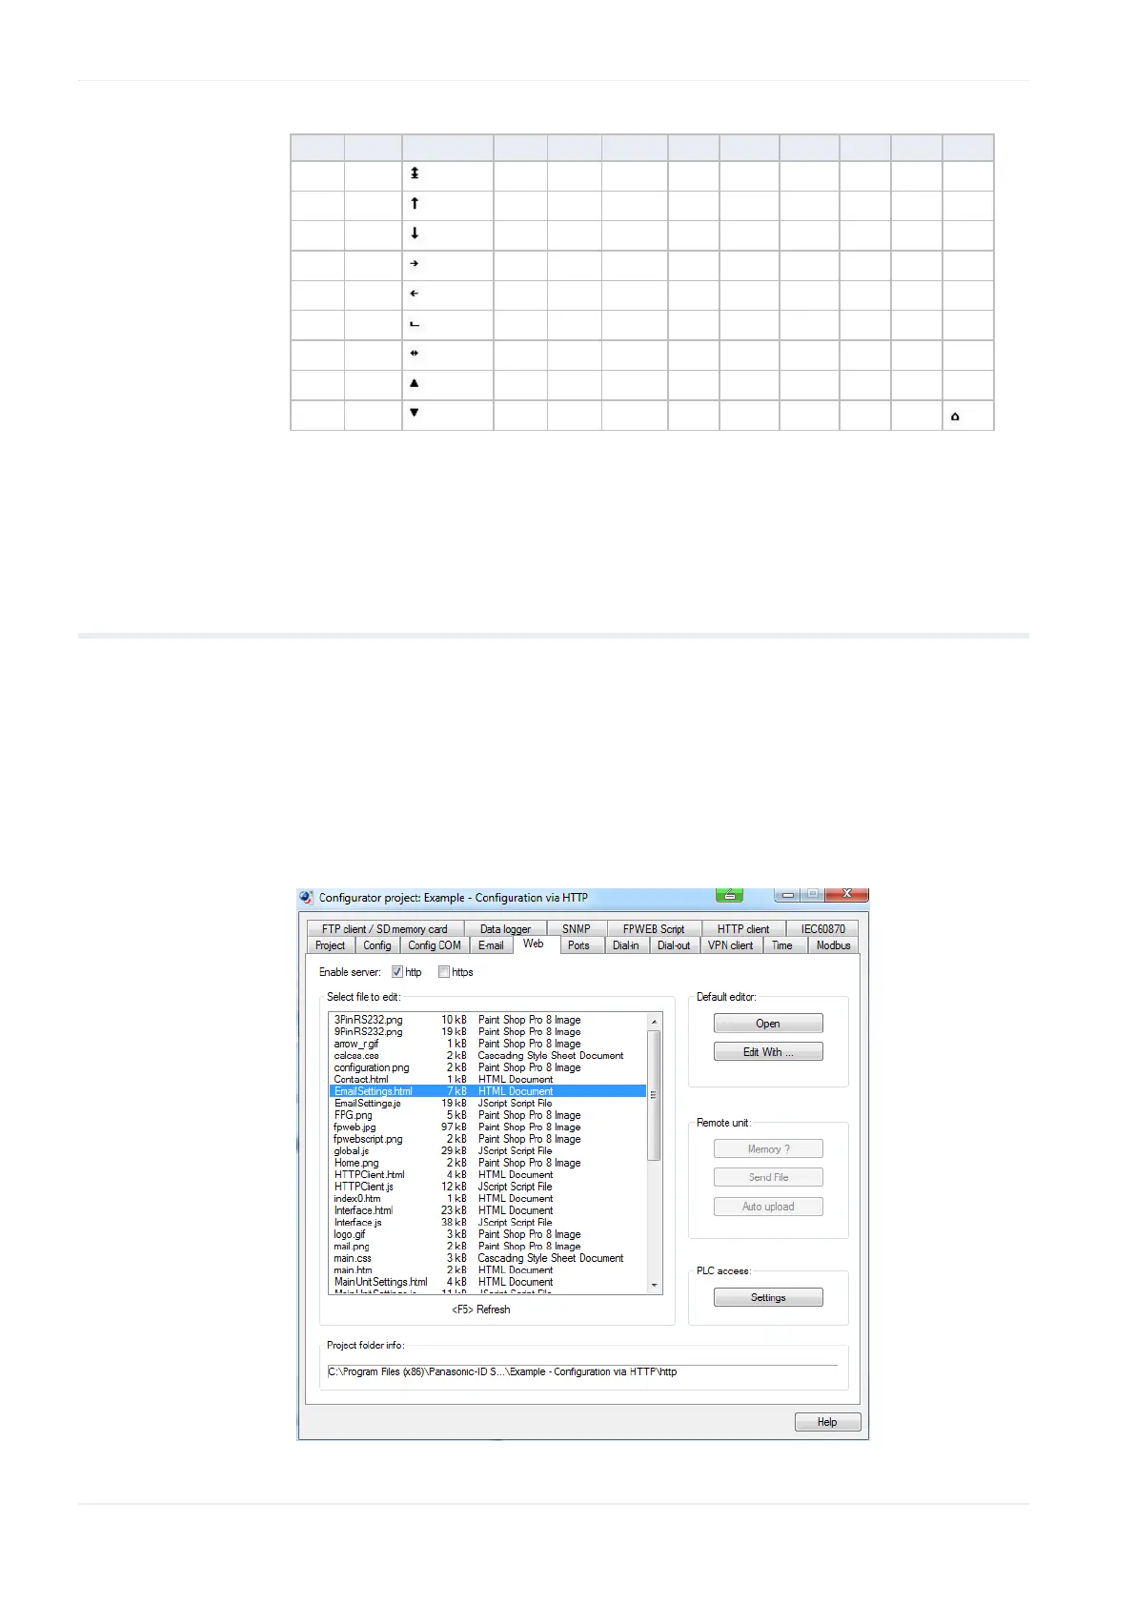1135x1604 pixels.
Task: Switch to the FTP client / SD memory card tab
Action: [x=385, y=928]
